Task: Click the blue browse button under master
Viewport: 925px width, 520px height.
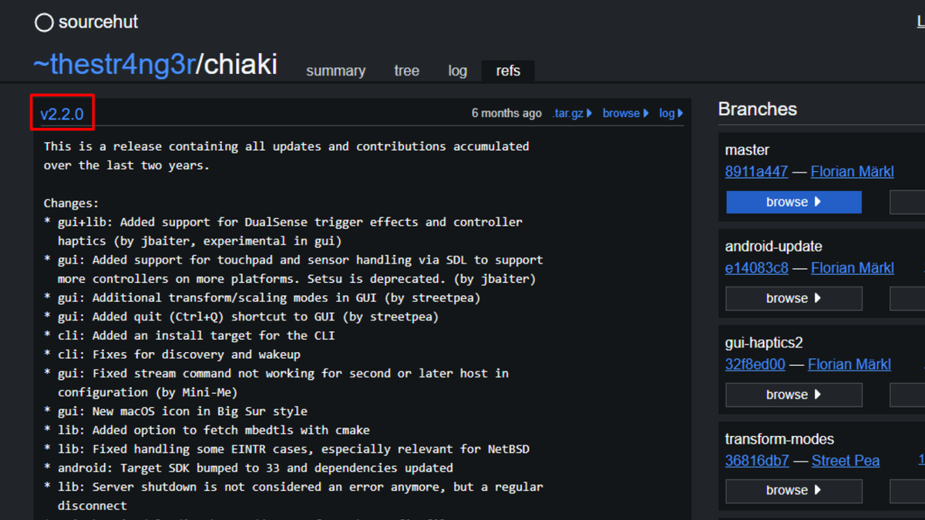Action: (x=793, y=202)
